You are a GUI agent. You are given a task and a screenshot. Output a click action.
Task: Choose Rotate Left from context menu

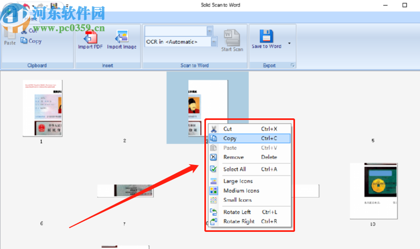pyautogui.click(x=249, y=212)
